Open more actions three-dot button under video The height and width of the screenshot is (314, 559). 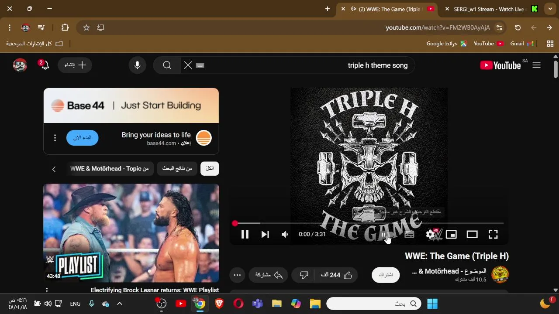[x=237, y=275]
